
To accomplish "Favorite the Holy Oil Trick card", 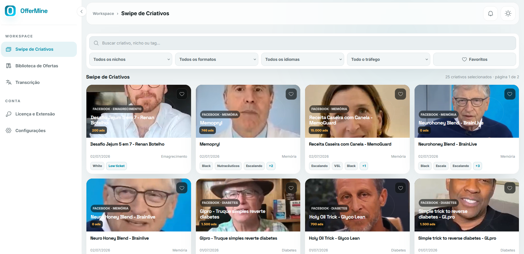I will [400, 188].
